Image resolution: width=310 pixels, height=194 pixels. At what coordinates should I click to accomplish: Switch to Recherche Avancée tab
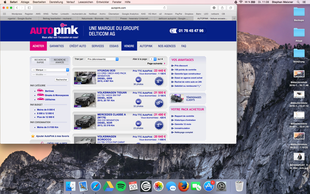click(60, 61)
